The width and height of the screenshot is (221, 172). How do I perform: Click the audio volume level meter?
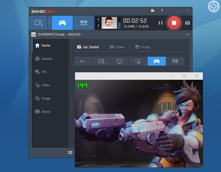tap(119, 23)
